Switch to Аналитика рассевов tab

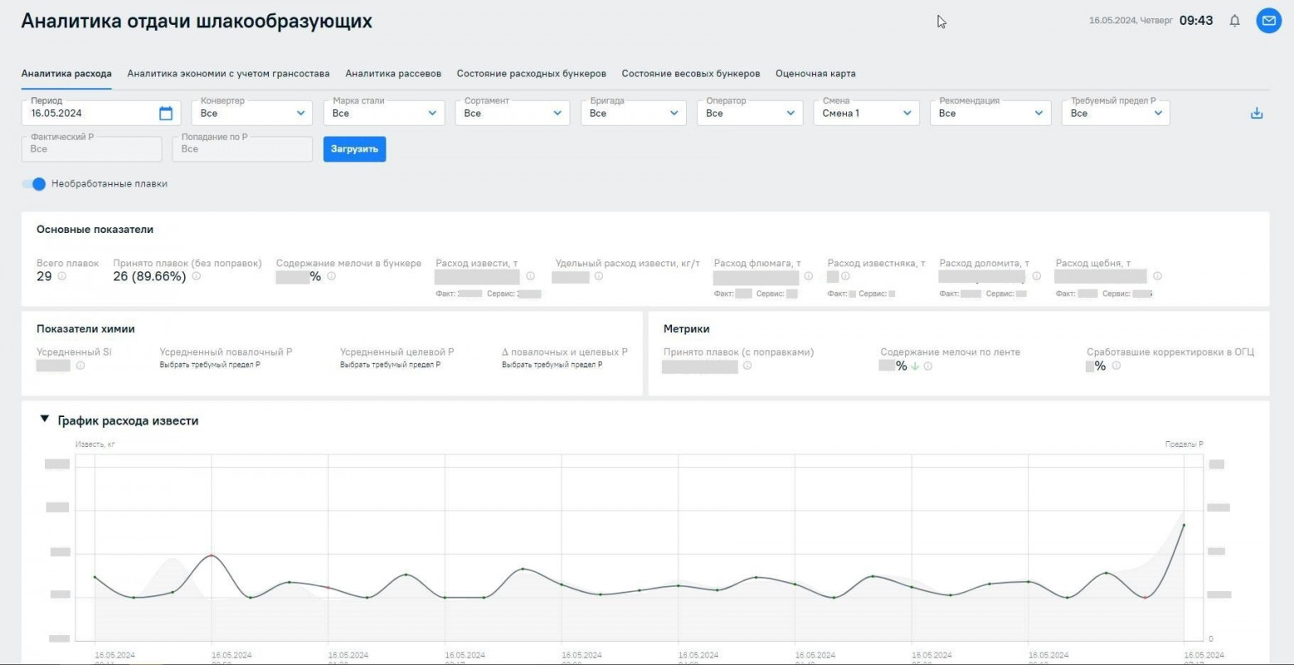click(x=393, y=74)
